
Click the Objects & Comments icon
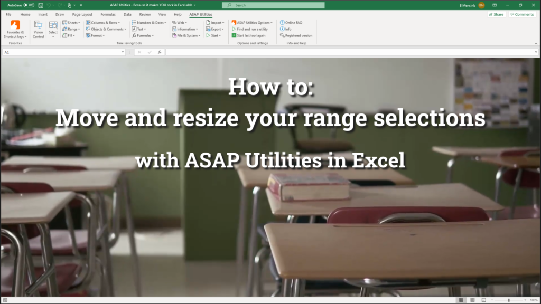[89, 29]
